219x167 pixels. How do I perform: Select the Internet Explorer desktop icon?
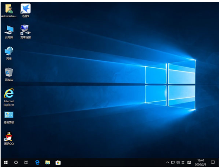(9, 94)
